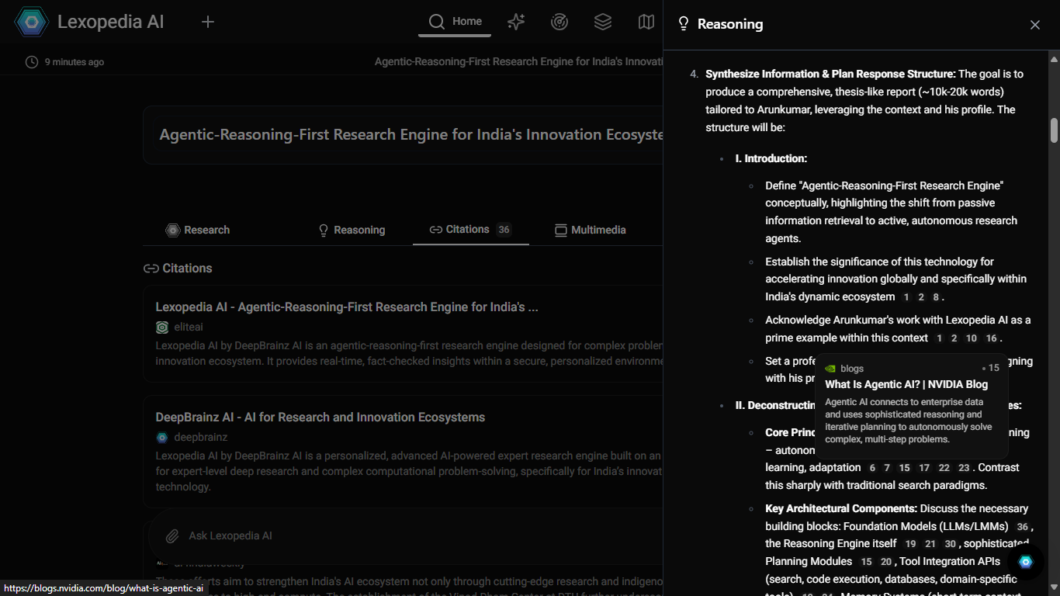This screenshot has height=596, width=1060.
Task: Click citation chip 20 after Planning Modules
Action: pos(886,562)
